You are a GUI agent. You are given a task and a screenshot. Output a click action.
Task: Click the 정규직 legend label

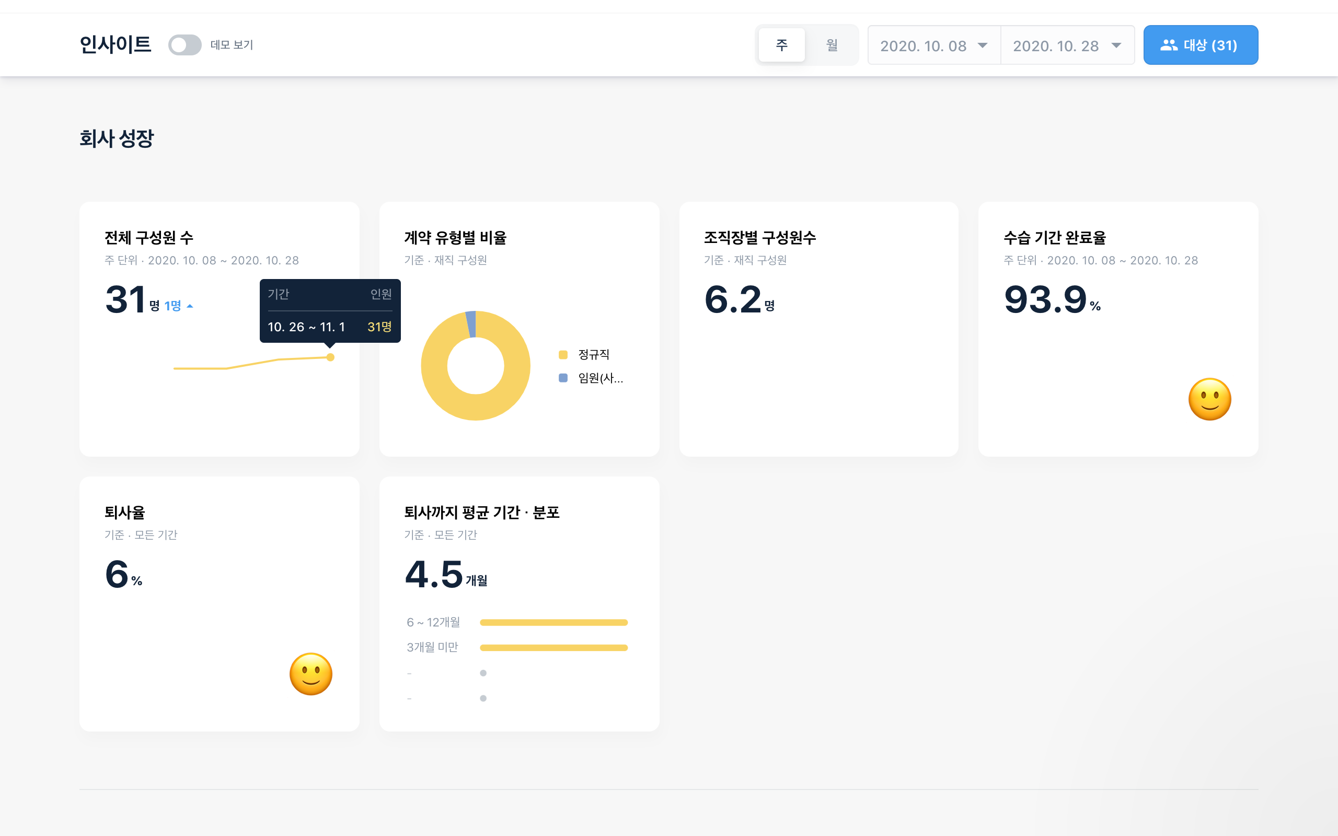[x=593, y=354]
